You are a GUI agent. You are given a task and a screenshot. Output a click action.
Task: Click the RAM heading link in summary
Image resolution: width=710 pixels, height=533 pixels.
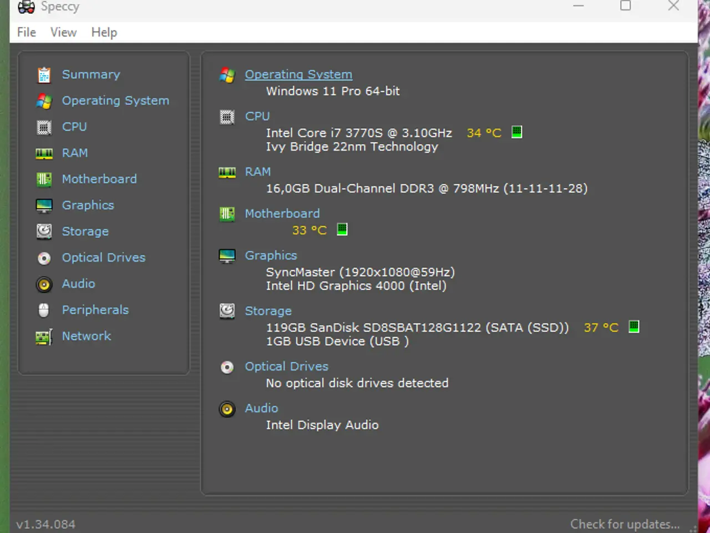(x=258, y=172)
